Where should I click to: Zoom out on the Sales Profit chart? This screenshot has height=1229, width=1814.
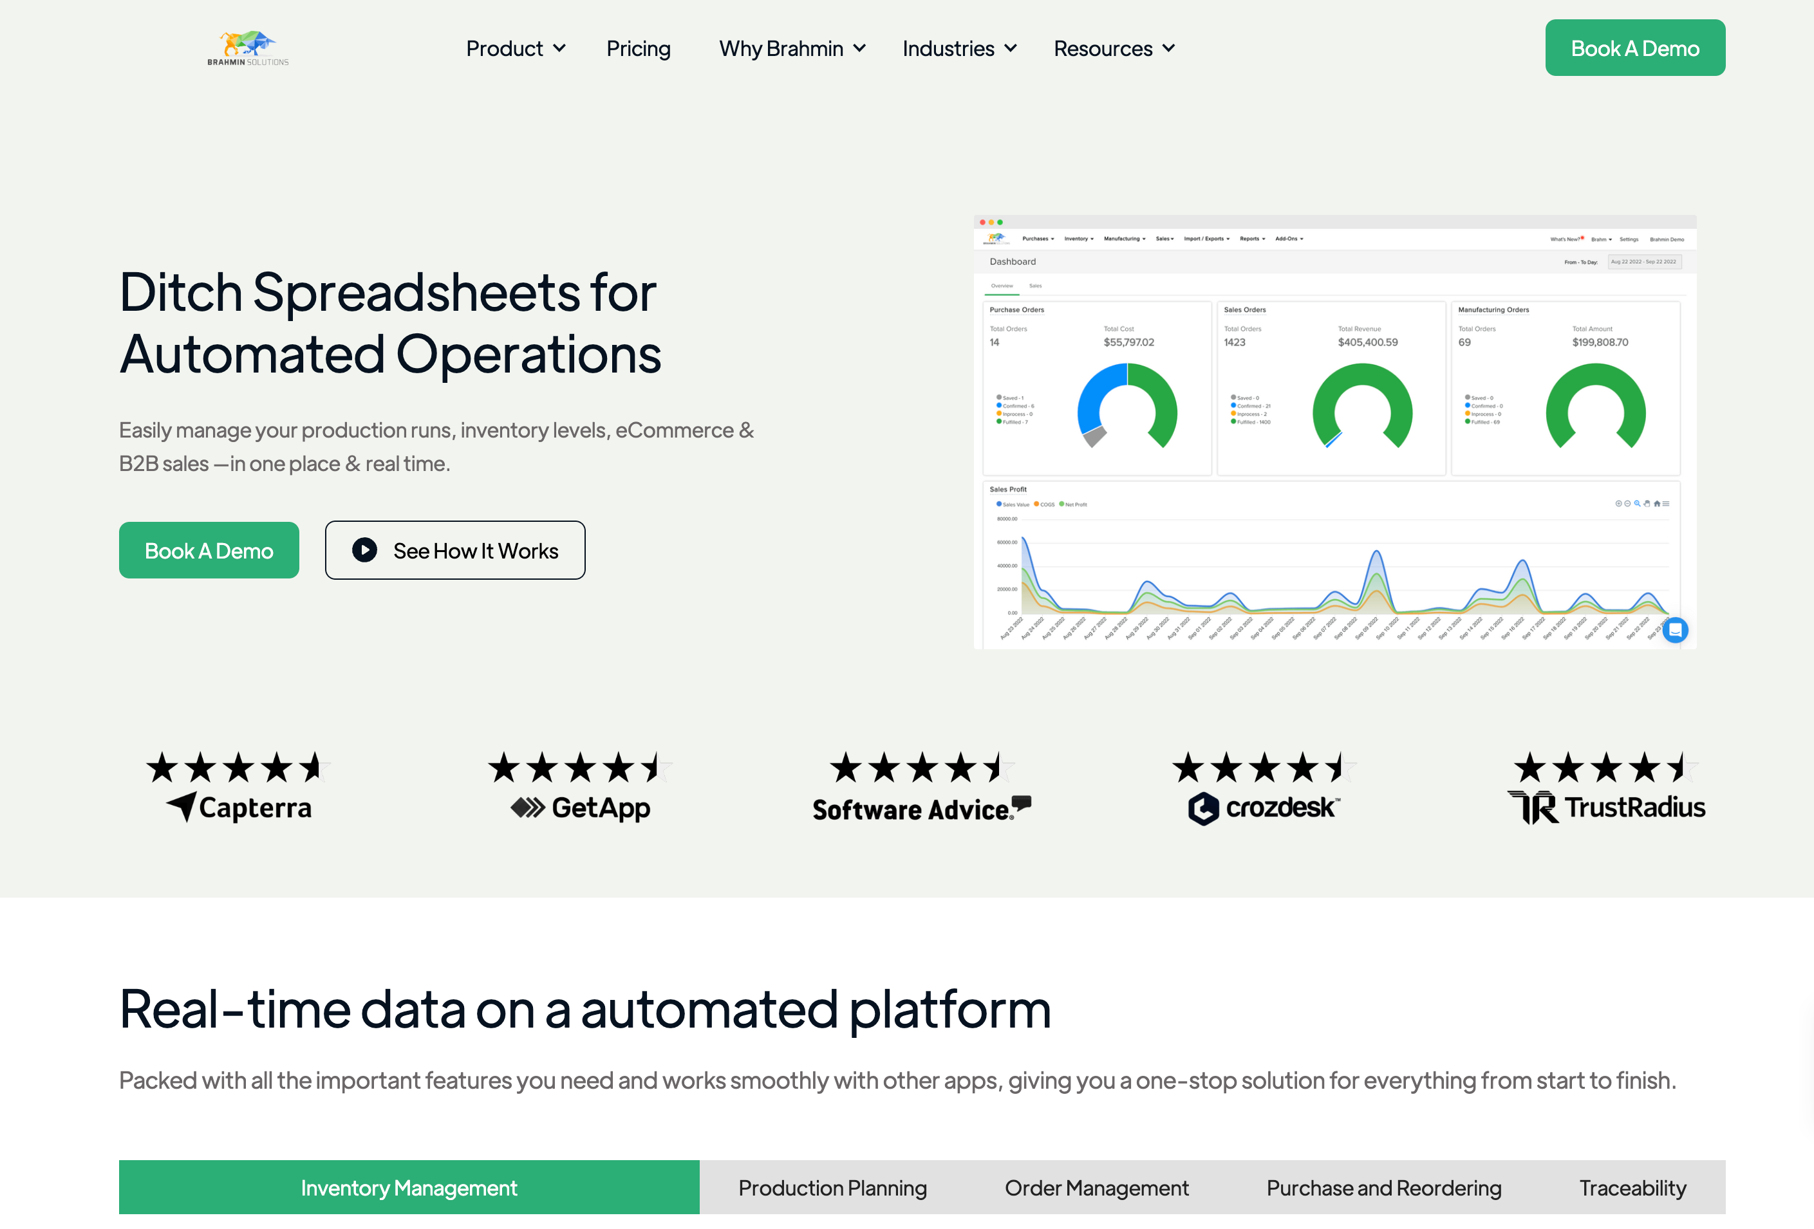pos(1627,504)
